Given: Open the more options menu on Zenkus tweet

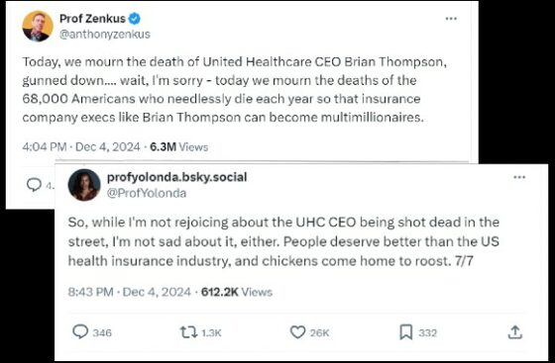Looking at the screenshot, I should tap(451, 19).
